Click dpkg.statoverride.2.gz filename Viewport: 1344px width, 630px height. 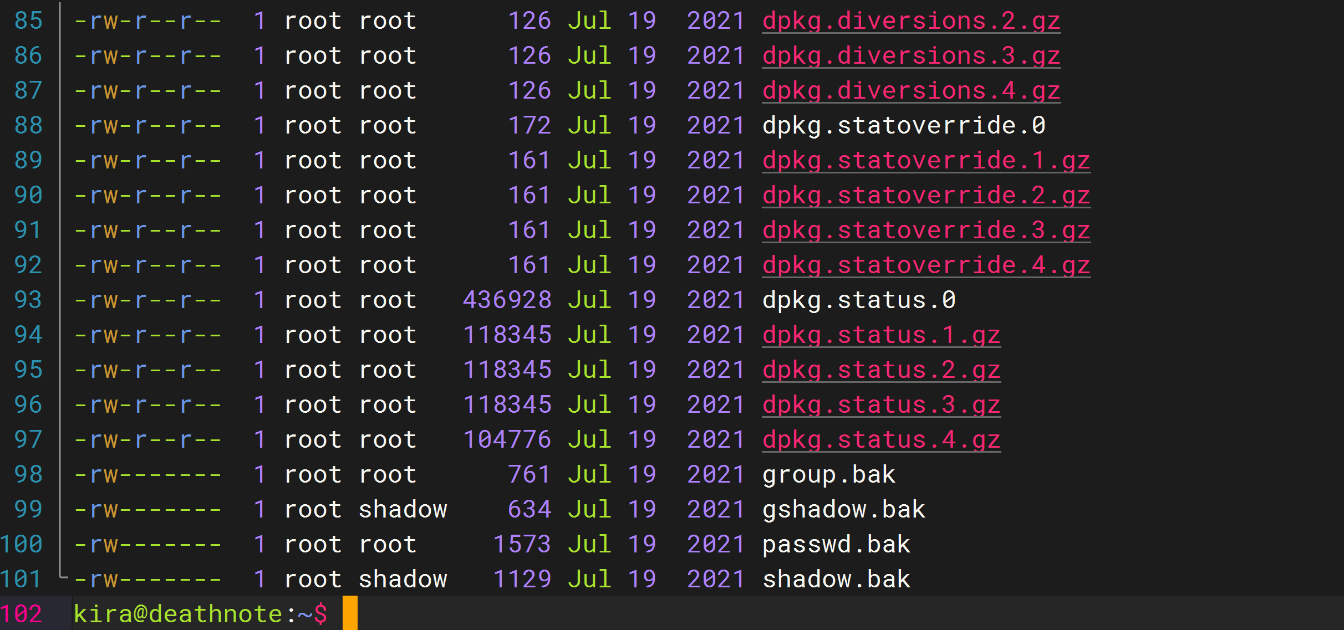[x=926, y=196]
